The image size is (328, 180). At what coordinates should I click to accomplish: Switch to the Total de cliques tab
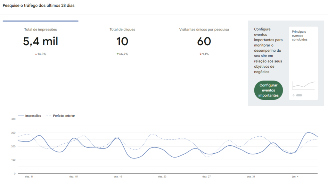(x=122, y=30)
